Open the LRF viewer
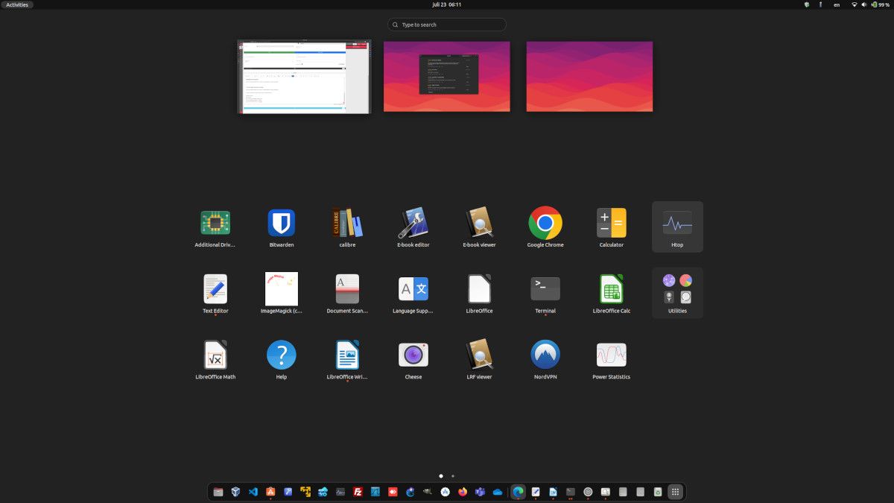The width and height of the screenshot is (894, 503). [479, 353]
